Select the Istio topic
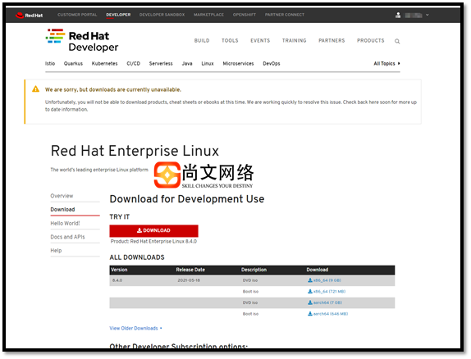The image size is (471, 359). [50, 64]
